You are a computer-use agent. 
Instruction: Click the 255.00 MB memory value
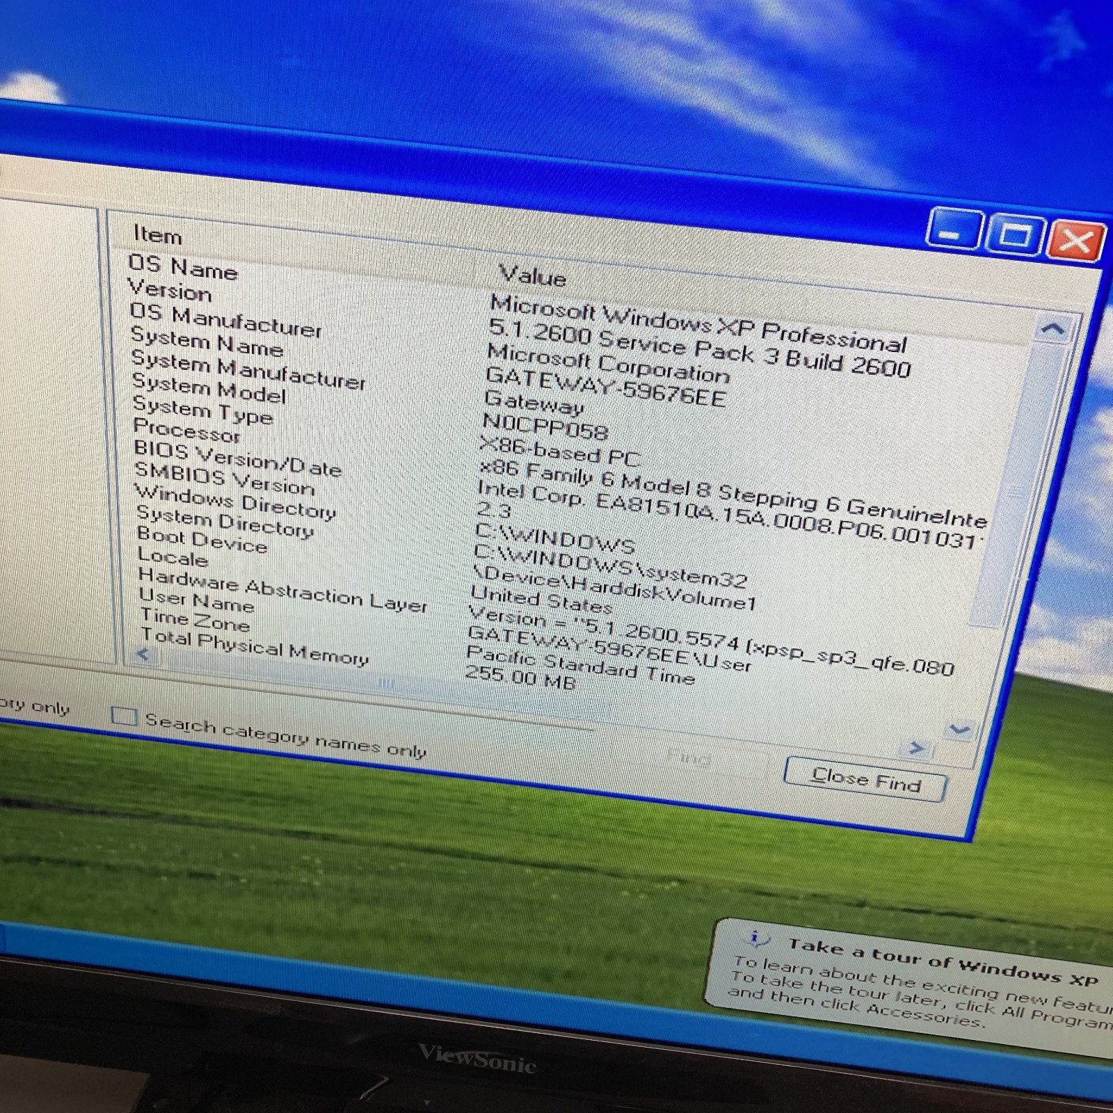[520, 677]
